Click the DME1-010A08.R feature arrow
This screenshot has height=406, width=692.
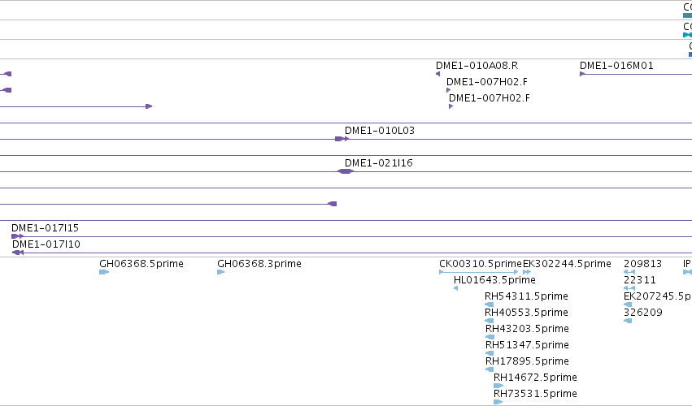tap(437, 74)
